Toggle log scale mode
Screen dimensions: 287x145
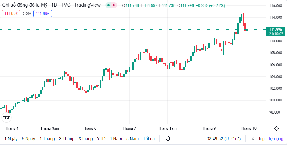pyautogui.click(x=262, y=139)
